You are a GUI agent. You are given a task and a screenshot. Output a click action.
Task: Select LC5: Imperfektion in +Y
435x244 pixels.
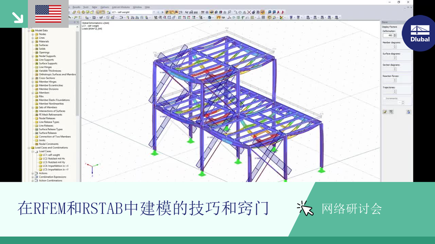pos(56,169)
